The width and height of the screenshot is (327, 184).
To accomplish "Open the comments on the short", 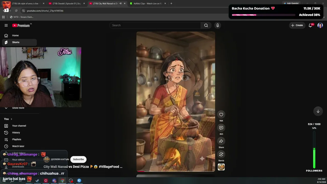I will (x=221, y=128).
